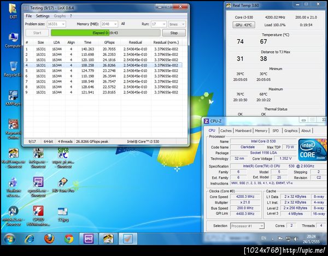
Task: Switch to Caches tab in CPU-Z
Action: coord(226,130)
